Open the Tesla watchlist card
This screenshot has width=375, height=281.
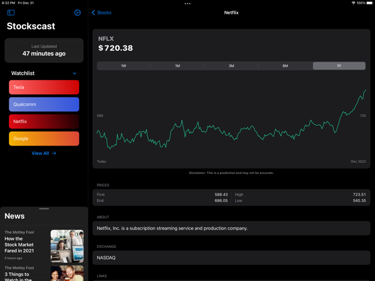44,87
